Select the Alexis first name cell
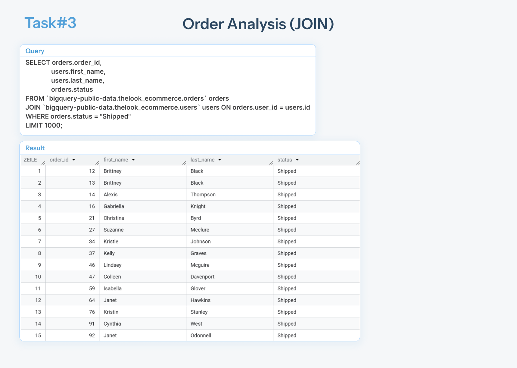The width and height of the screenshot is (517, 368). pyautogui.click(x=143, y=195)
